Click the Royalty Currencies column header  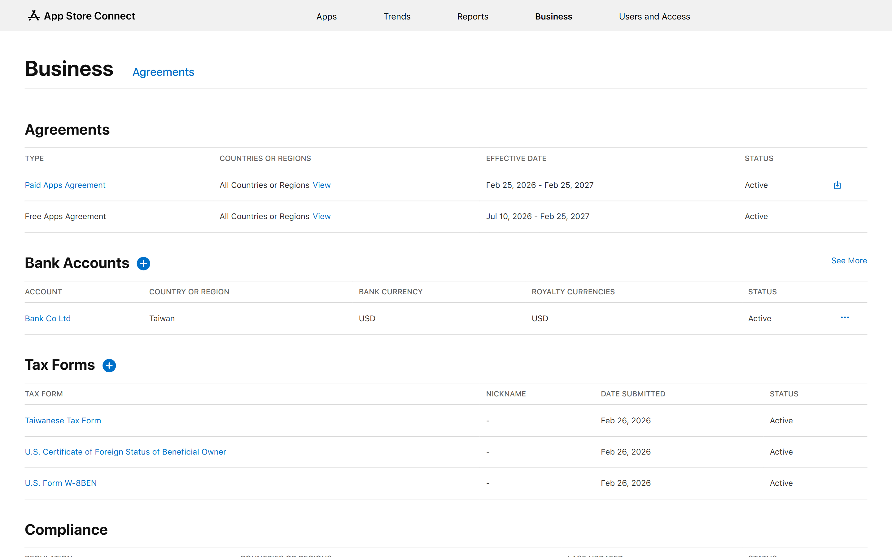click(573, 292)
